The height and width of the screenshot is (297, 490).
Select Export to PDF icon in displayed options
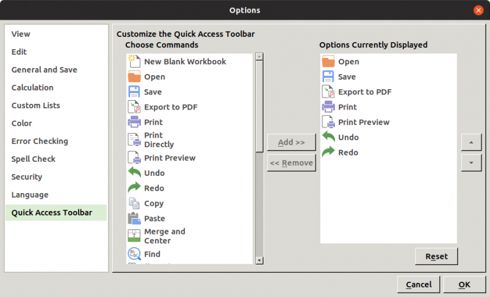pyautogui.click(x=328, y=92)
